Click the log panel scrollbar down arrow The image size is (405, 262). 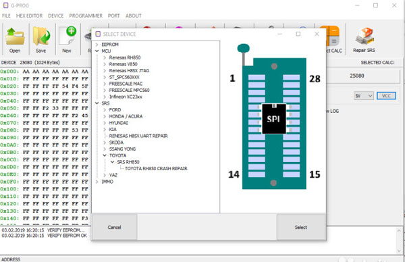pyautogui.click(x=399, y=251)
